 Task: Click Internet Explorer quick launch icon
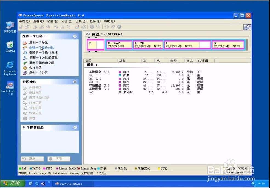pos(37,184)
